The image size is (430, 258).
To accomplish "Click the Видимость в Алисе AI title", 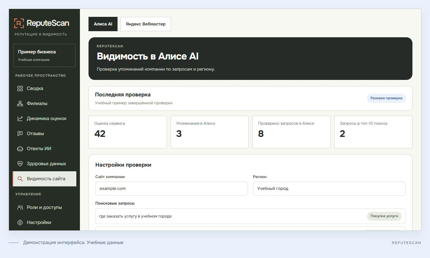I will click(148, 56).
